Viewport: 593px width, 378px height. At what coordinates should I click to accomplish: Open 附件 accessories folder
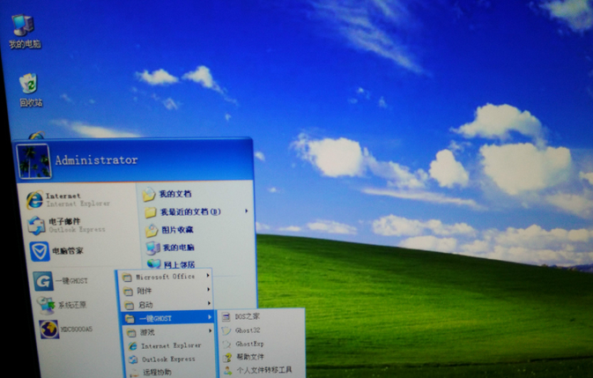click(167, 291)
